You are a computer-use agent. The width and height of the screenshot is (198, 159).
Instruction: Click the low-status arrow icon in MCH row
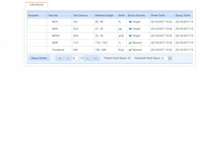click(x=130, y=29)
